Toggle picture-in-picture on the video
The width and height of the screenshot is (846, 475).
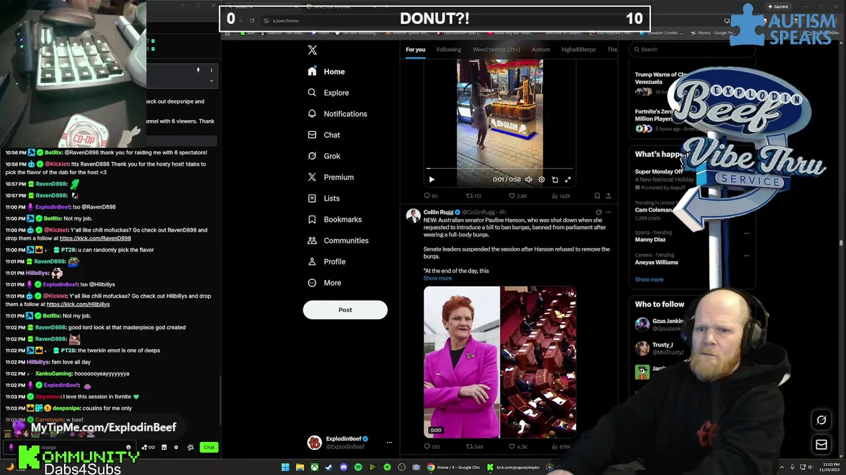(x=555, y=179)
